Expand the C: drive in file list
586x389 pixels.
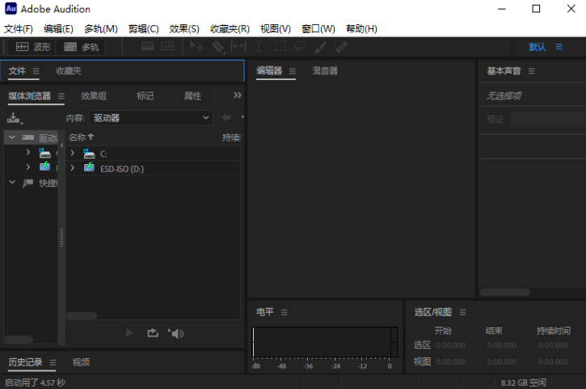point(73,153)
